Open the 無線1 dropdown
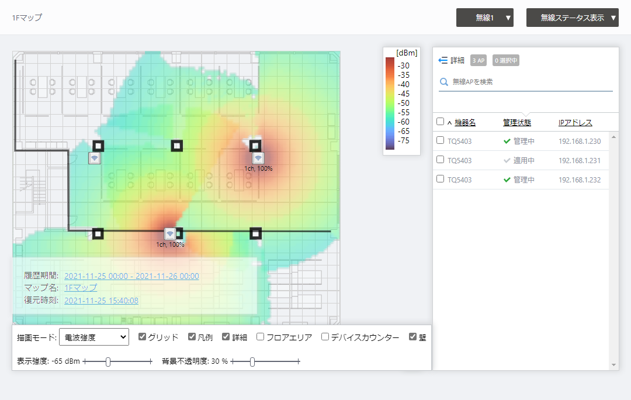631x400 pixels. (484, 18)
